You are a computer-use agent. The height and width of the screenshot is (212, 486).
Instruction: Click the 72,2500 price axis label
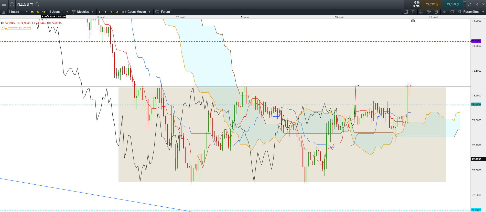click(477, 195)
